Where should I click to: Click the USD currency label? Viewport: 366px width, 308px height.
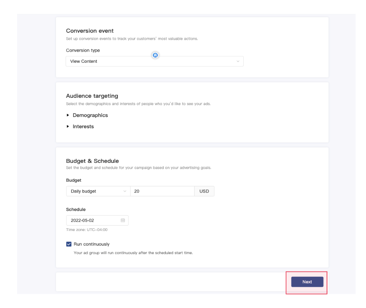pos(205,191)
